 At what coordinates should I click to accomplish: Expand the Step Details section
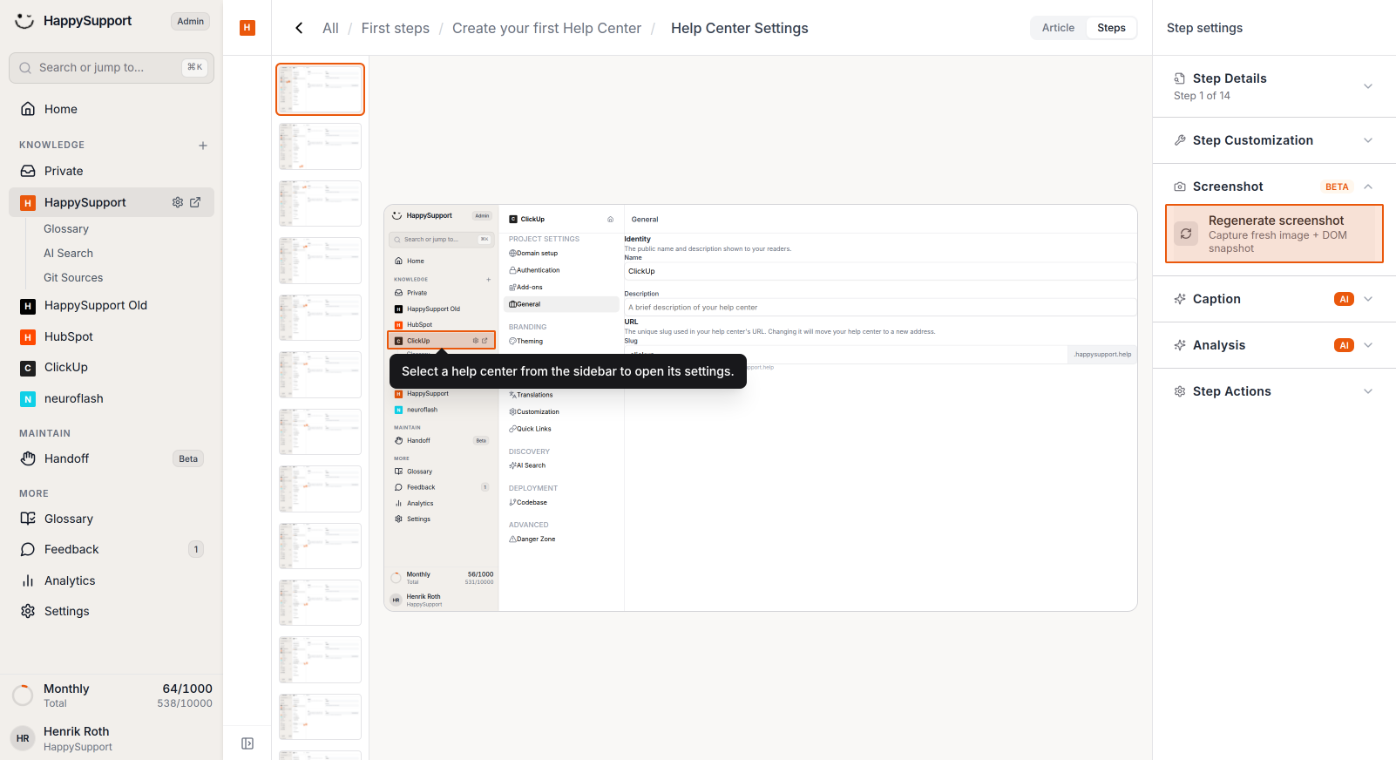click(x=1368, y=86)
